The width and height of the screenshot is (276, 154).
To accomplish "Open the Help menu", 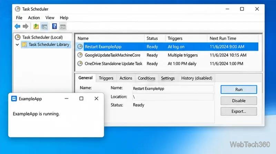I will click(64, 18).
